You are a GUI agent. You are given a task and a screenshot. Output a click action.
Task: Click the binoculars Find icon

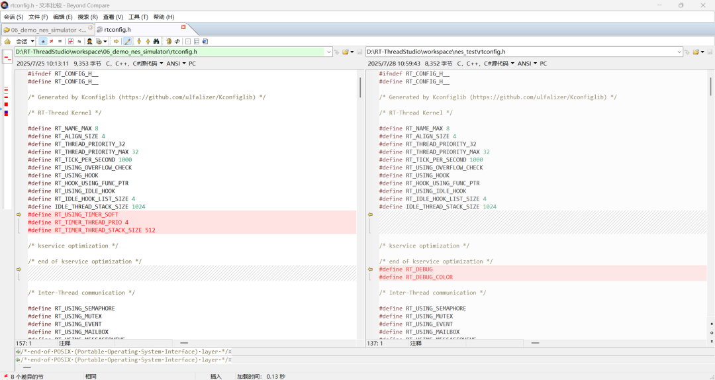[156, 41]
